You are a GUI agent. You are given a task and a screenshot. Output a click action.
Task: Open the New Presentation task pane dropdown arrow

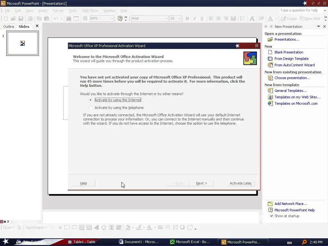pyautogui.click(x=318, y=27)
